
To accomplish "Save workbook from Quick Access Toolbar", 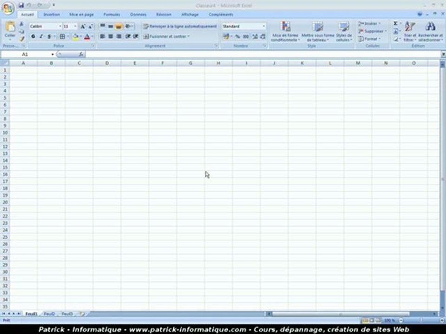I will pyautogui.click(x=21, y=5).
